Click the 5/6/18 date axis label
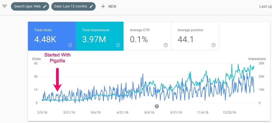Viewport: 272px width, 123px height. click(95, 112)
